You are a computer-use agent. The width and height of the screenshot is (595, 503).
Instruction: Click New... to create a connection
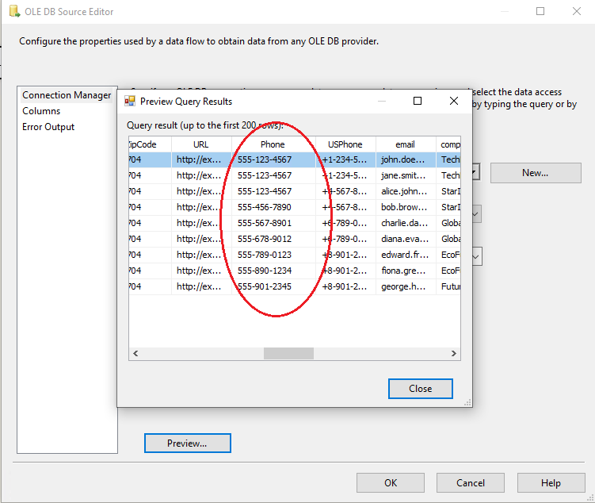(x=536, y=173)
